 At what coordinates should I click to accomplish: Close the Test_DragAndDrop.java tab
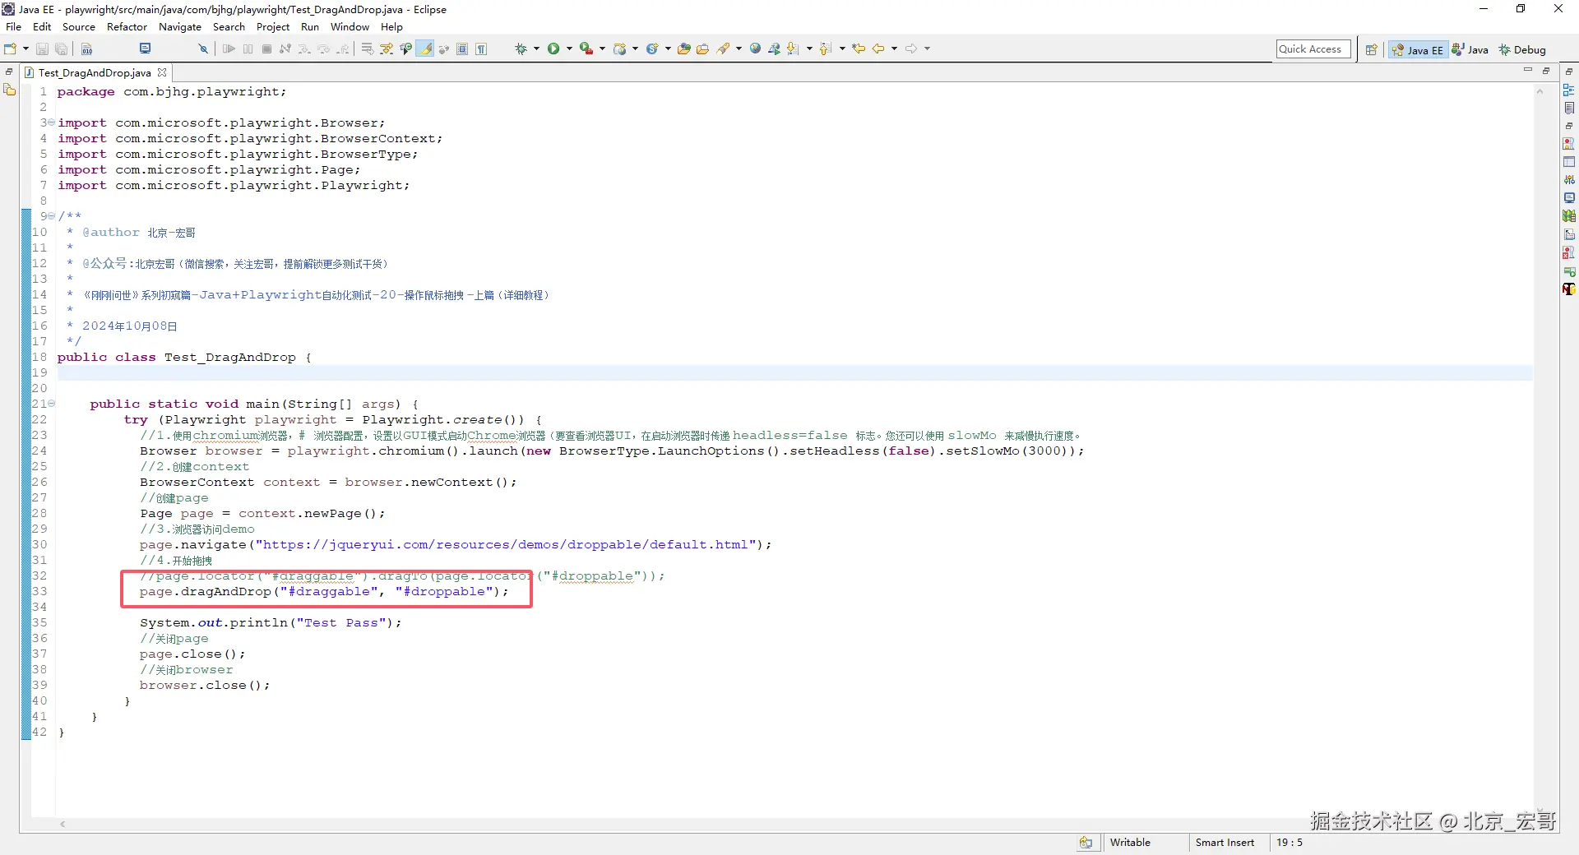click(x=162, y=72)
